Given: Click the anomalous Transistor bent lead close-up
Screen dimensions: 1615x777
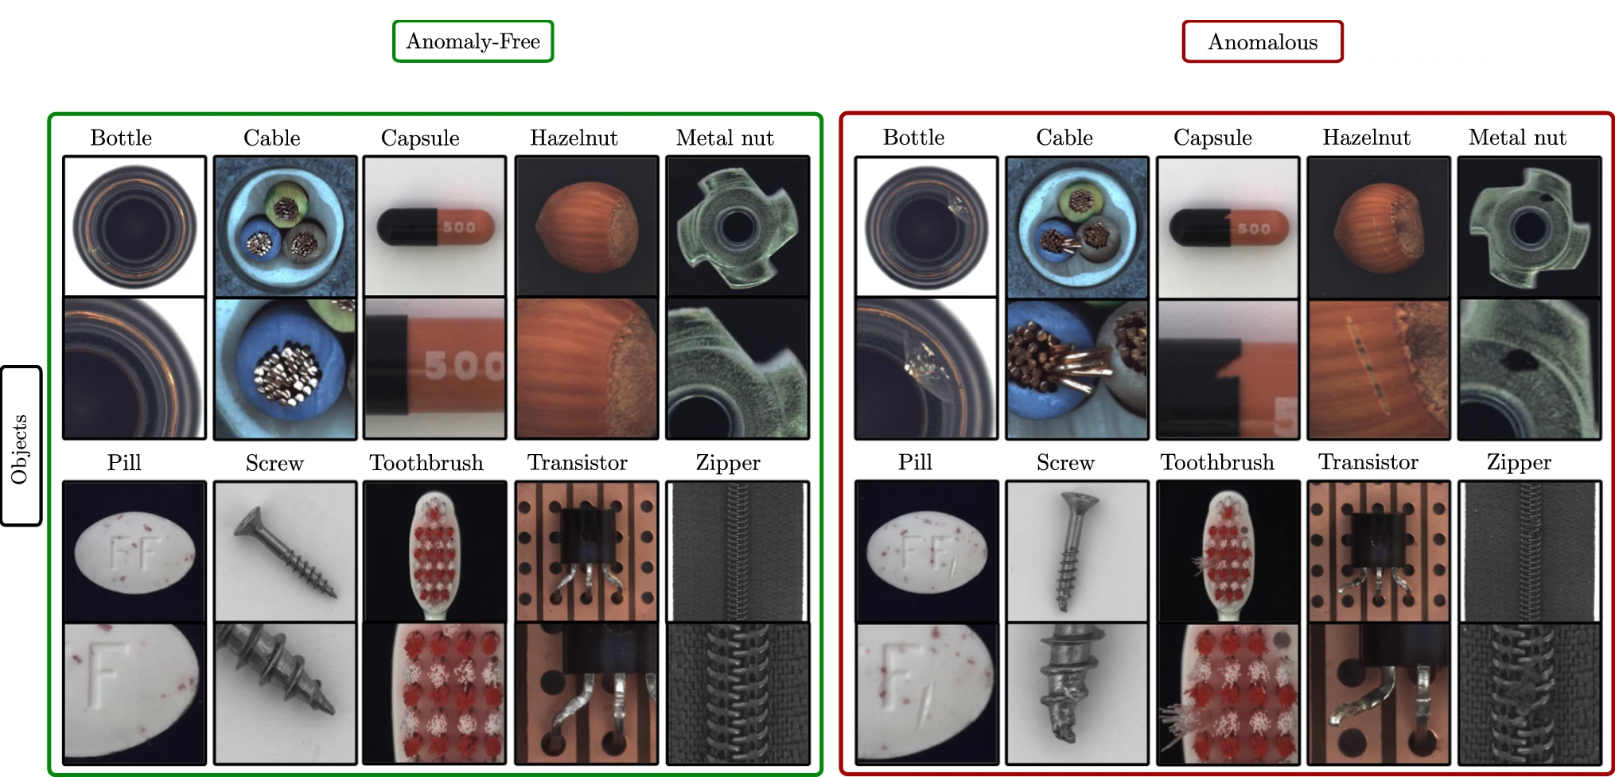Looking at the screenshot, I should (1379, 693).
